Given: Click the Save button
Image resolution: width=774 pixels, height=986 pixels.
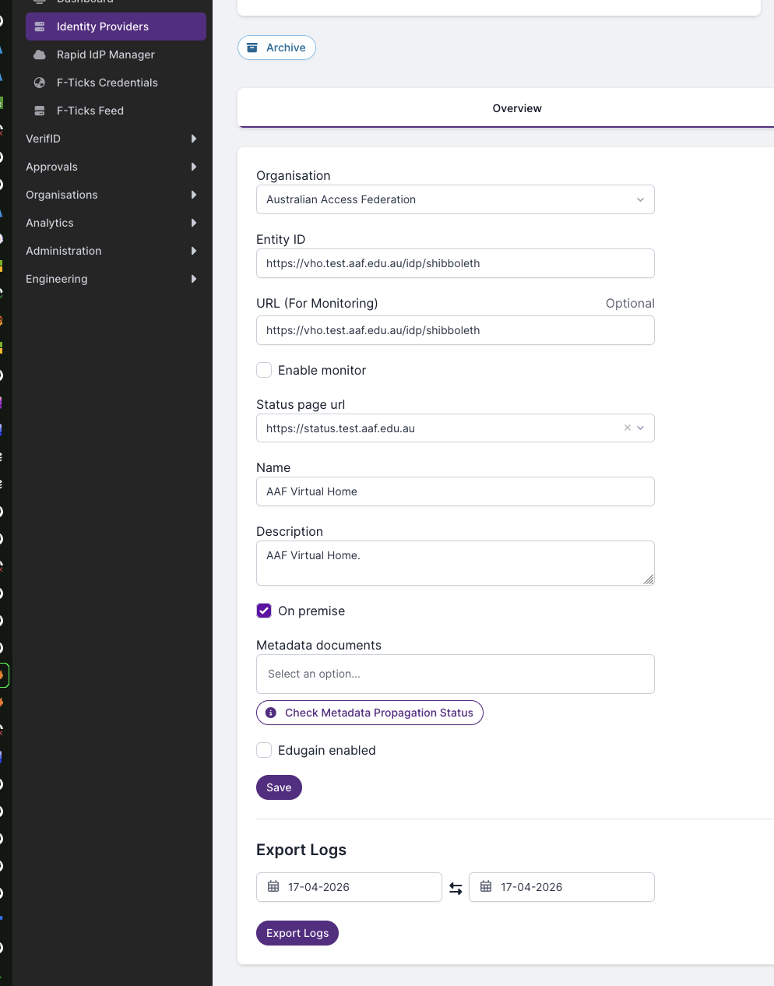Looking at the screenshot, I should tap(279, 787).
